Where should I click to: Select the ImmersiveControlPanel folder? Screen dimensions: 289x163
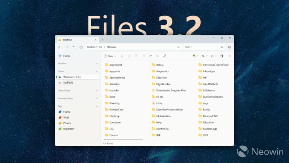point(213,65)
